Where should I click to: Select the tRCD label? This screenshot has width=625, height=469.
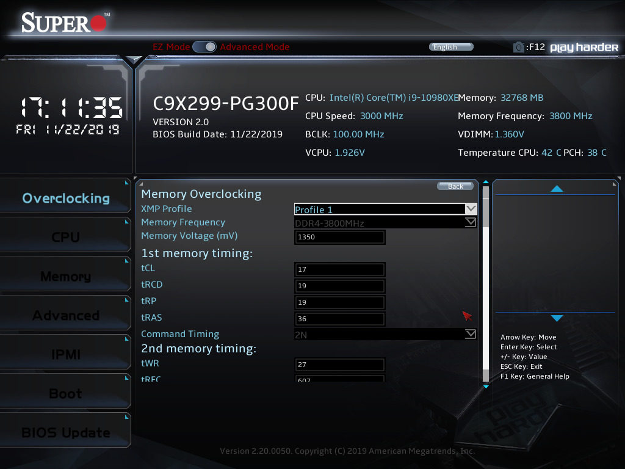click(x=152, y=285)
